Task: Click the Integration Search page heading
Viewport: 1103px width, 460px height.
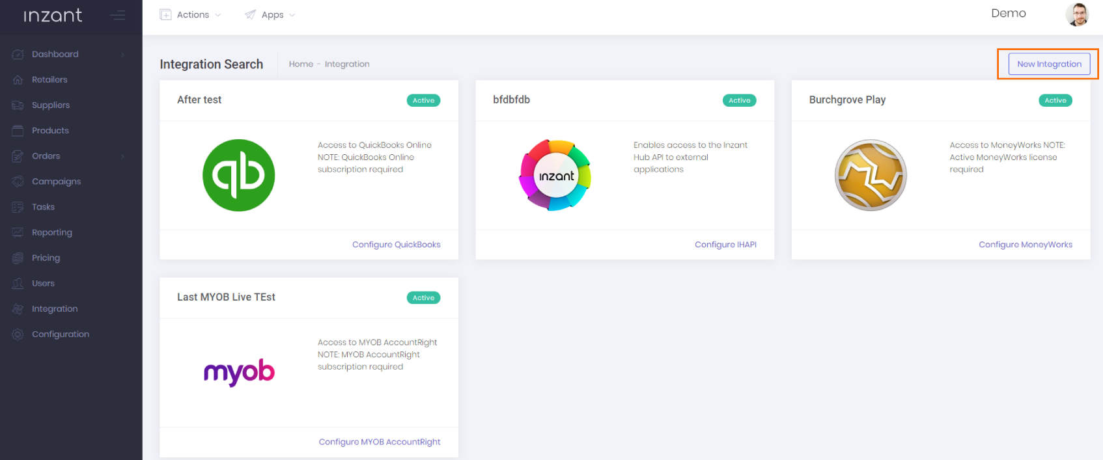Action: tap(212, 64)
